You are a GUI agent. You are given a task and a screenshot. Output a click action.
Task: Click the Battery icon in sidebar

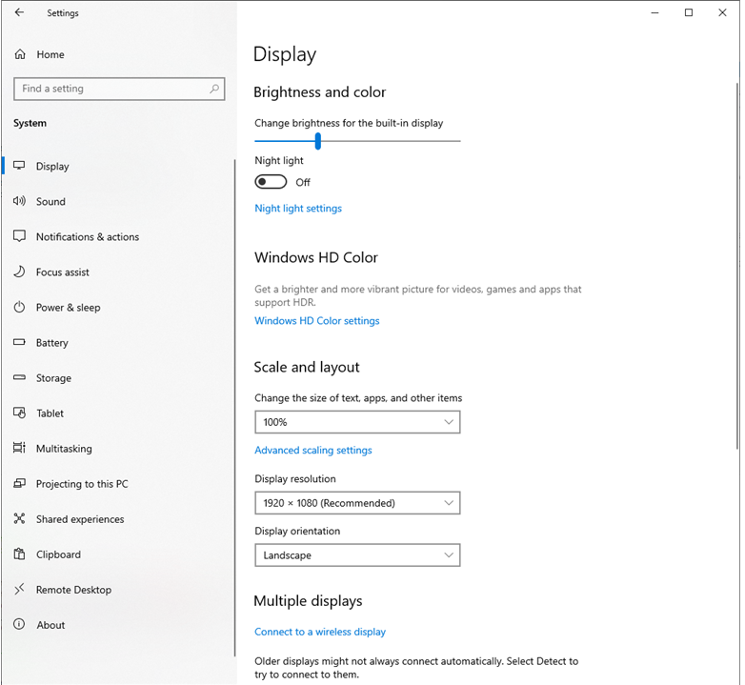pos(19,342)
